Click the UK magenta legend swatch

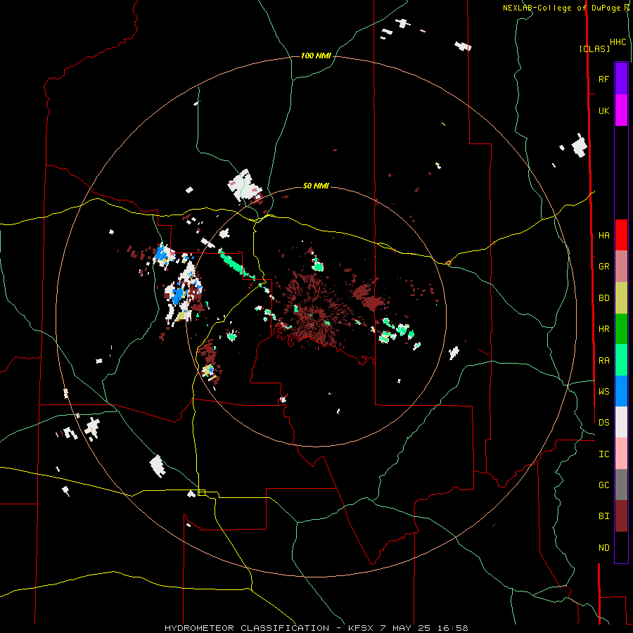point(621,110)
